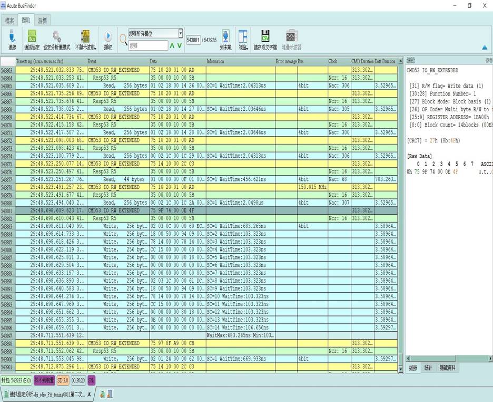Switch to the 檔案 tab
The width and height of the screenshot is (493, 402).
9,21
